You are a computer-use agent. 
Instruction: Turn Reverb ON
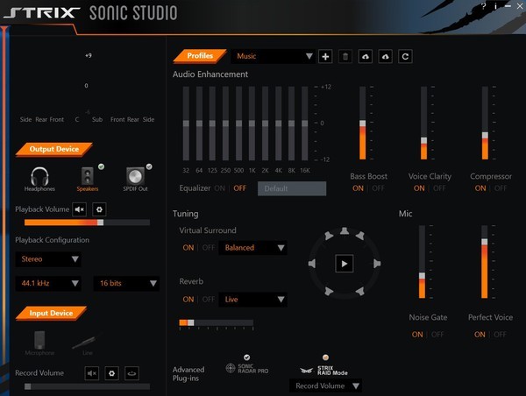[x=188, y=300]
